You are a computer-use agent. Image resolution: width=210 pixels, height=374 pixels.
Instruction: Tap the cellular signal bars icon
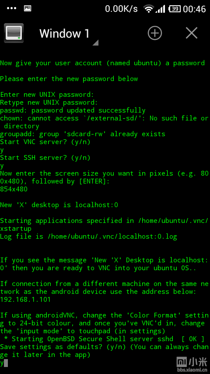tap(160, 9)
